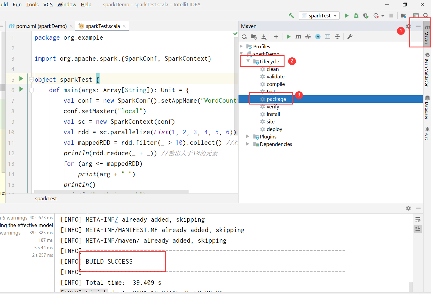
Task: Toggle scroll to end of console
Action: pyautogui.click(x=418, y=229)
